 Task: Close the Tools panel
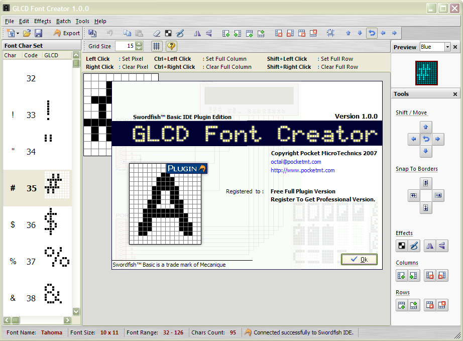coord(455,94)
